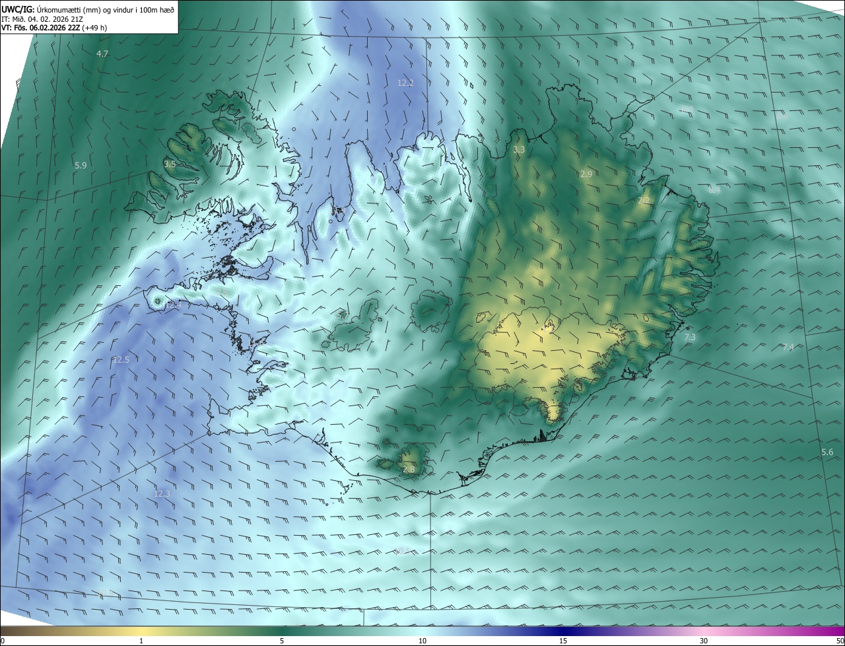Image resolution: width=845 pixels, height=646 pixels.
Task: Click the 3.3 value label on the map
Action: (519, 150)
